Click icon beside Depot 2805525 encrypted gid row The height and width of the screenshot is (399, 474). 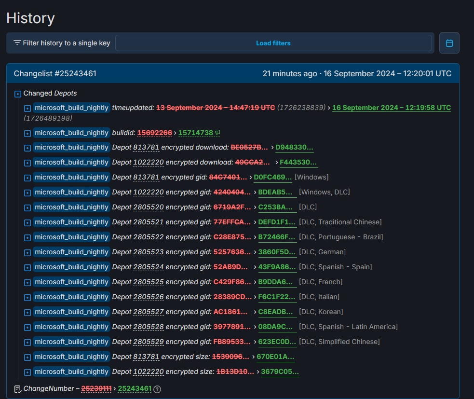27,283
